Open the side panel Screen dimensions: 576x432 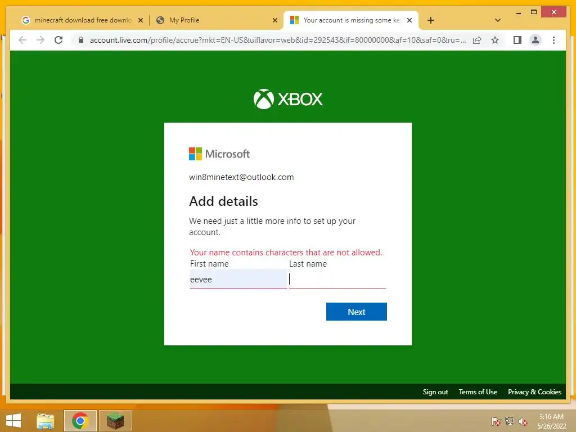click(517, 40)
